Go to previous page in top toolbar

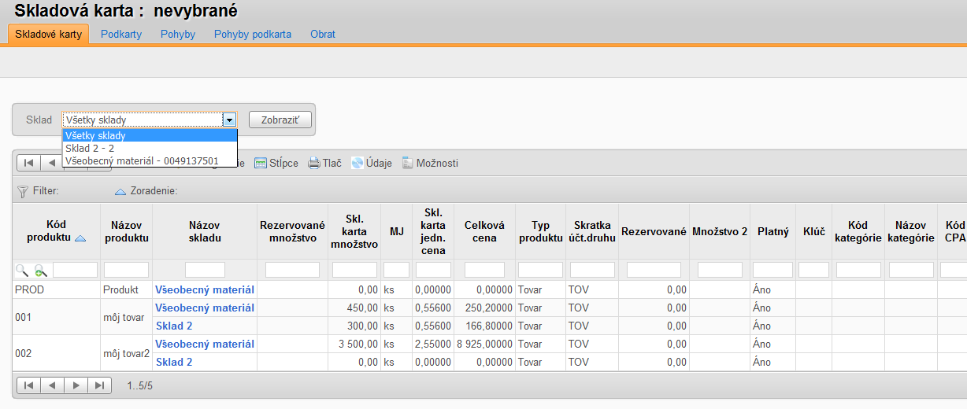coord(51,163)
